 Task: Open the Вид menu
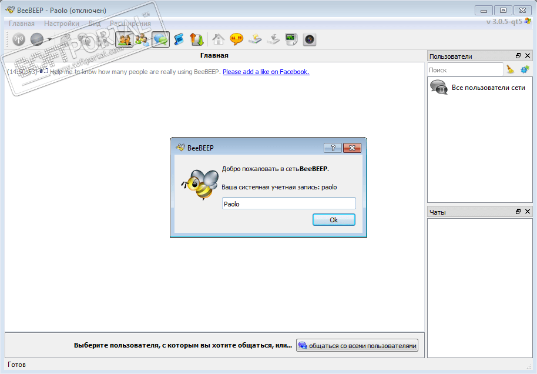pos(95,24)
